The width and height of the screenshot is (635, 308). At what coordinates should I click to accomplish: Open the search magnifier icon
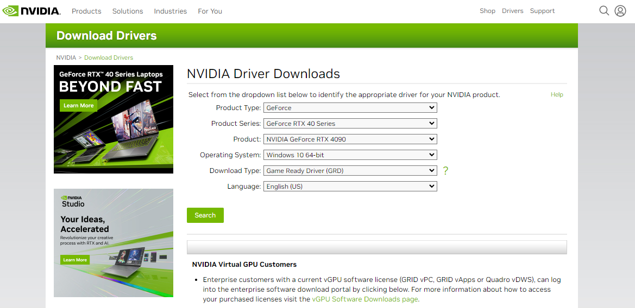pyautogui.click(x=604, y=11)
